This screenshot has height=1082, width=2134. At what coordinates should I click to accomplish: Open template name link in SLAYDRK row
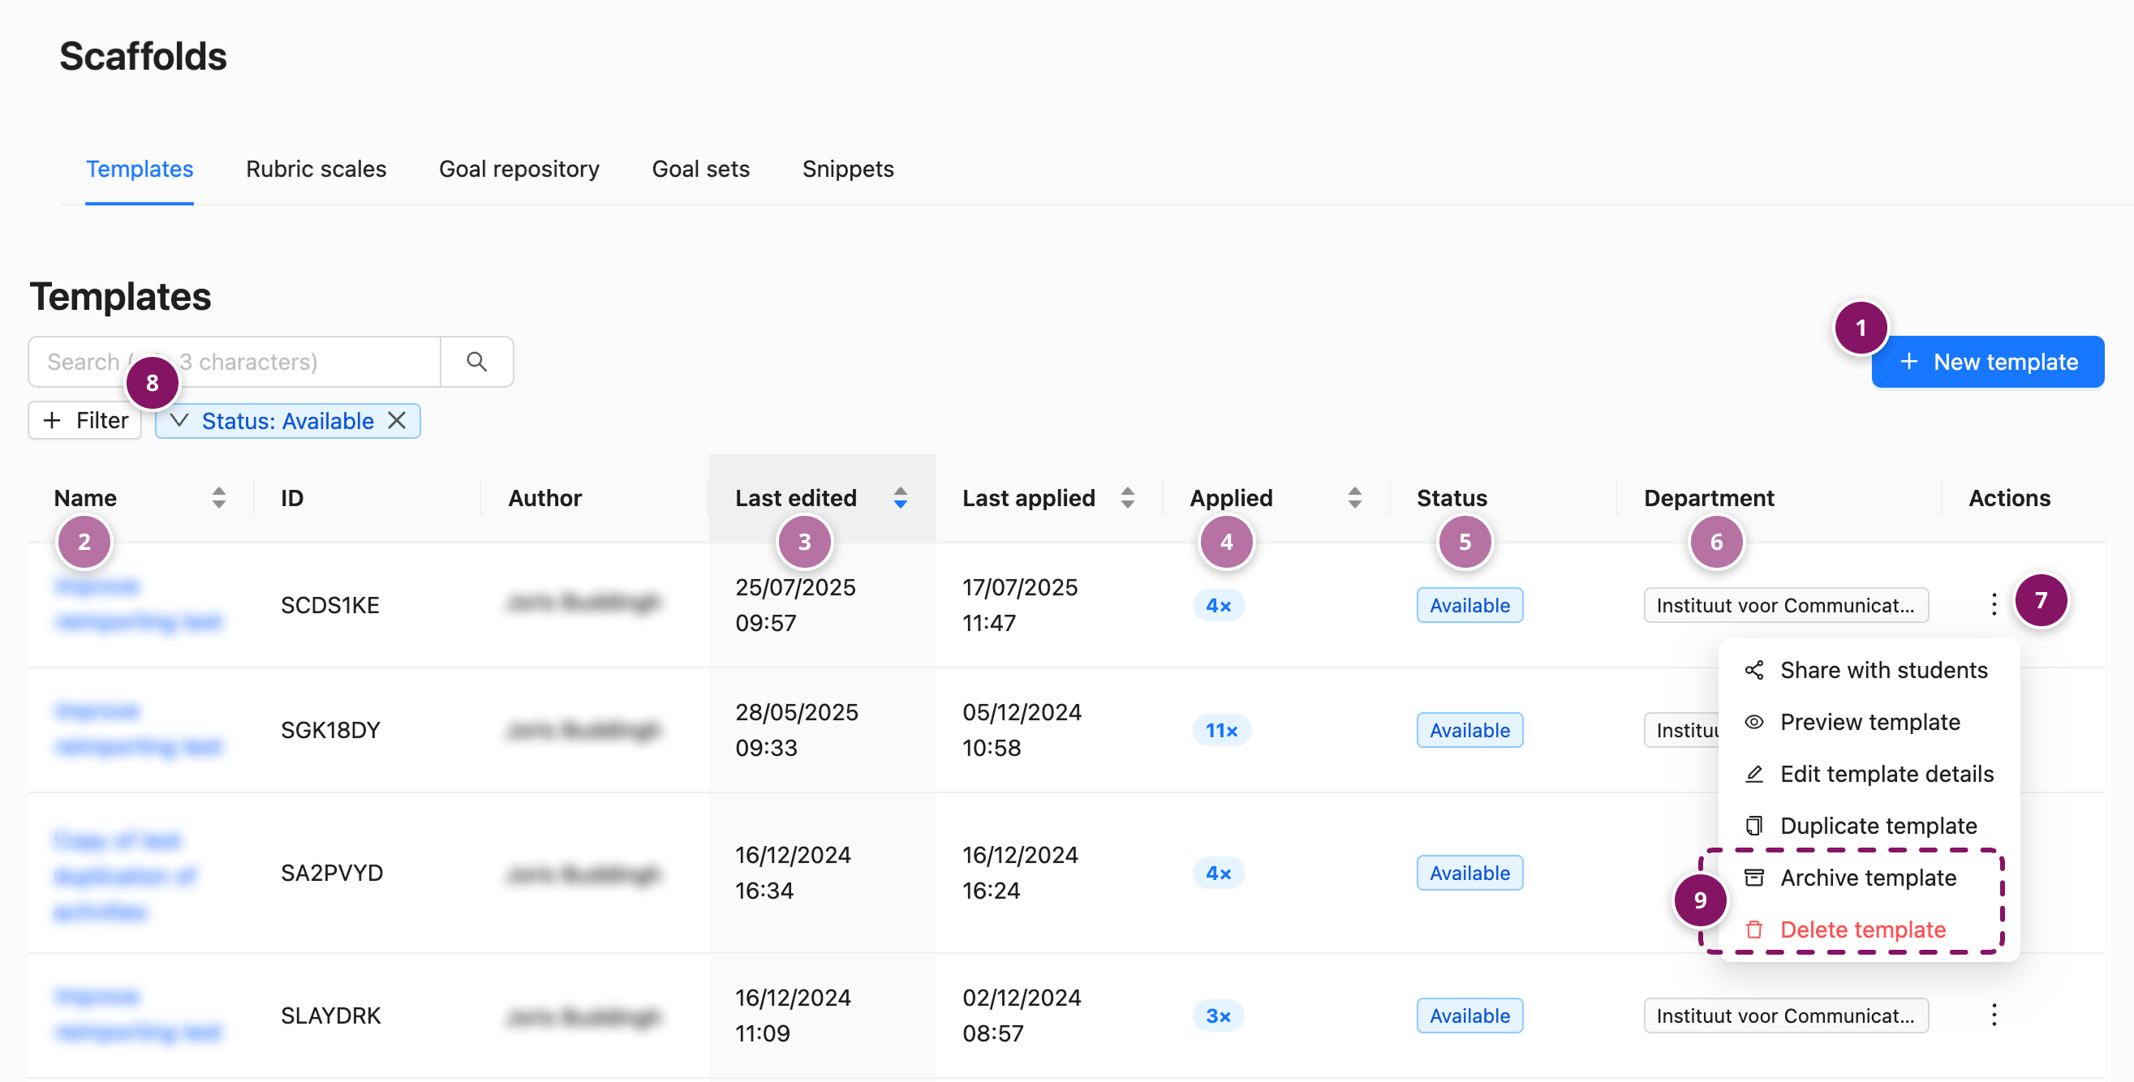point(139,1014)
